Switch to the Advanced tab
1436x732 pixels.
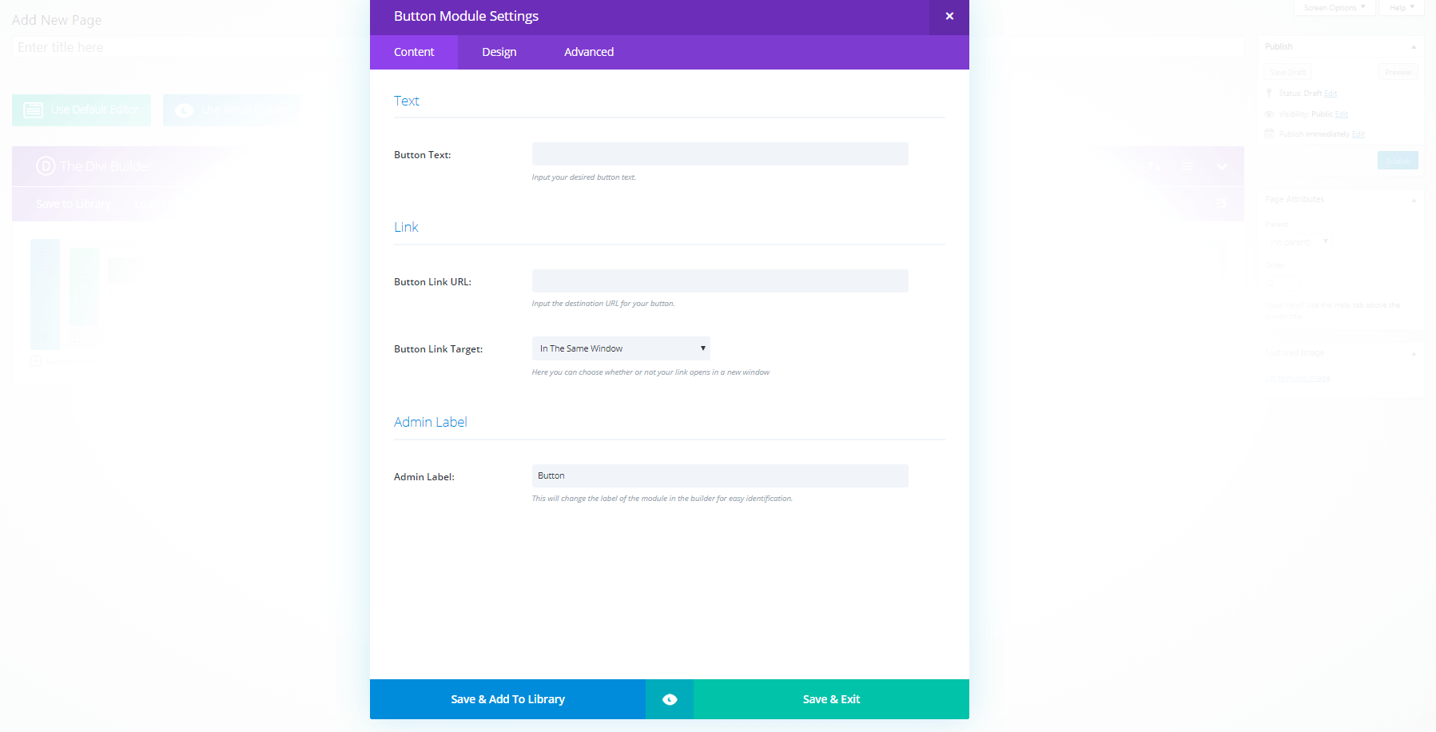click(x=589, y=51)
